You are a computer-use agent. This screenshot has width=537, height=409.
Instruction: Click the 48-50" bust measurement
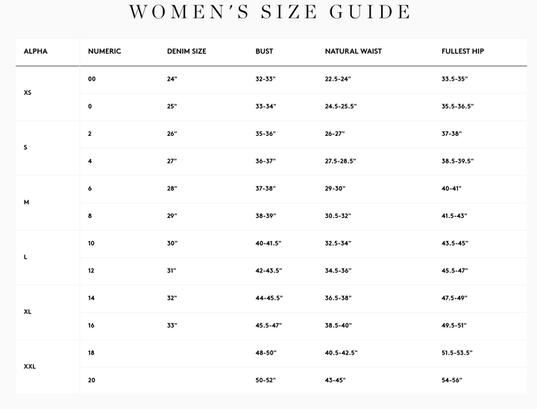(x=266, y=353)
